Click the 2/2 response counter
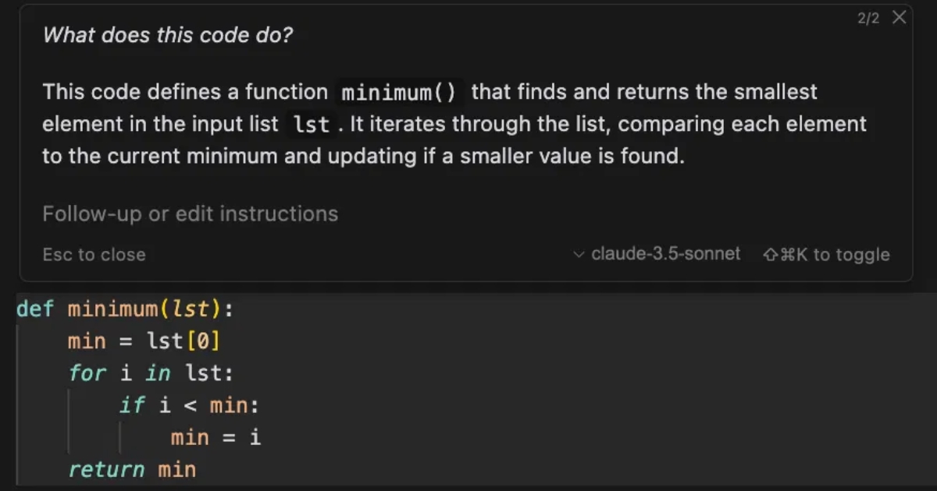 [x=868, y=18]
